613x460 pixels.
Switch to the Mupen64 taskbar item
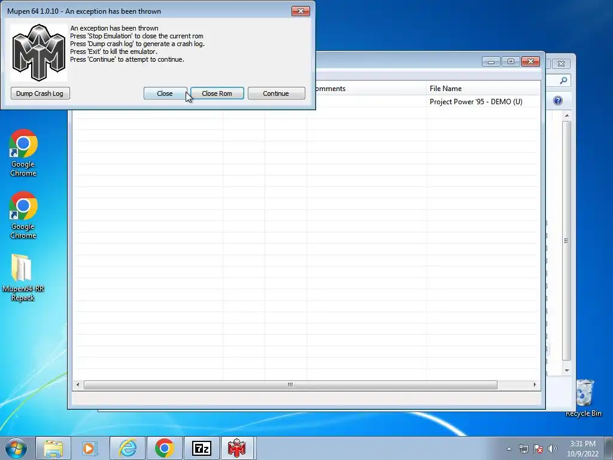tap(237, 448)
